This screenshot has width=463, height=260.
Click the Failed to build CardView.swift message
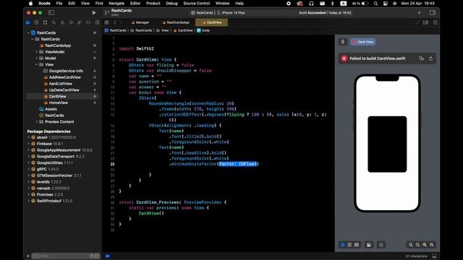(378, 58)
